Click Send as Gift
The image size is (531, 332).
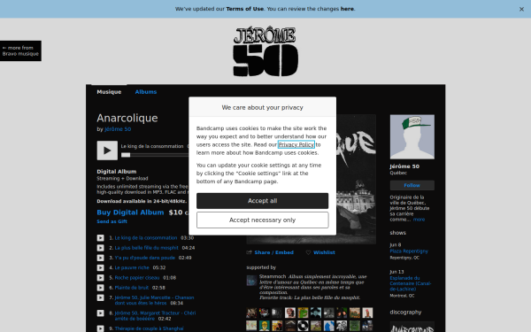[x=112, y=221]
